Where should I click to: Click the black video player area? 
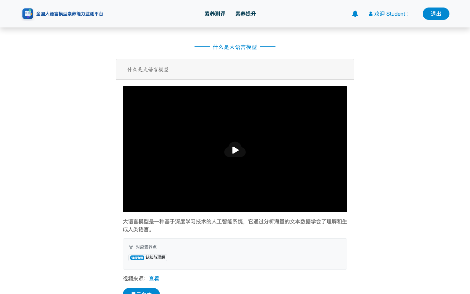coord(235,149)
